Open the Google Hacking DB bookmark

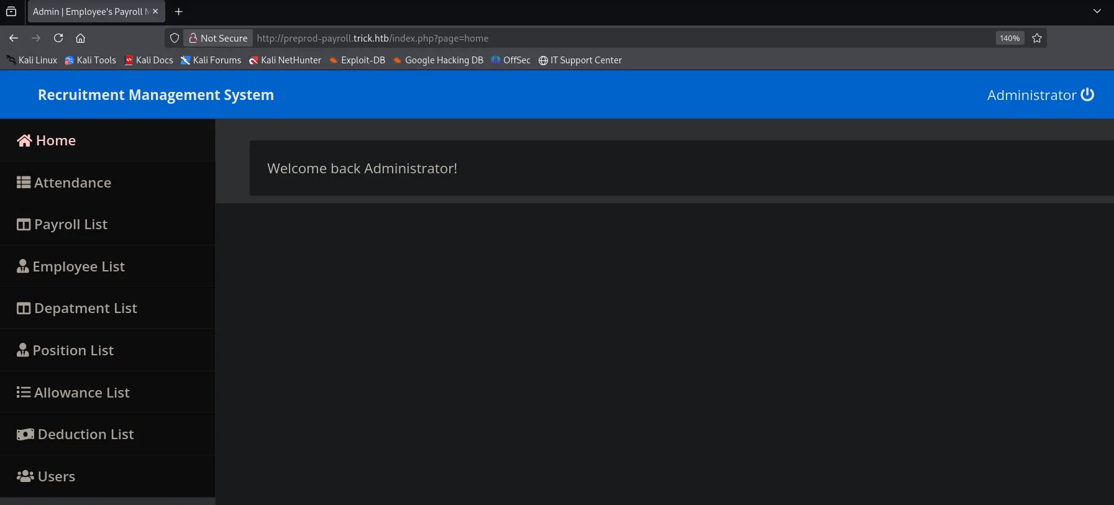click(438, 60)
